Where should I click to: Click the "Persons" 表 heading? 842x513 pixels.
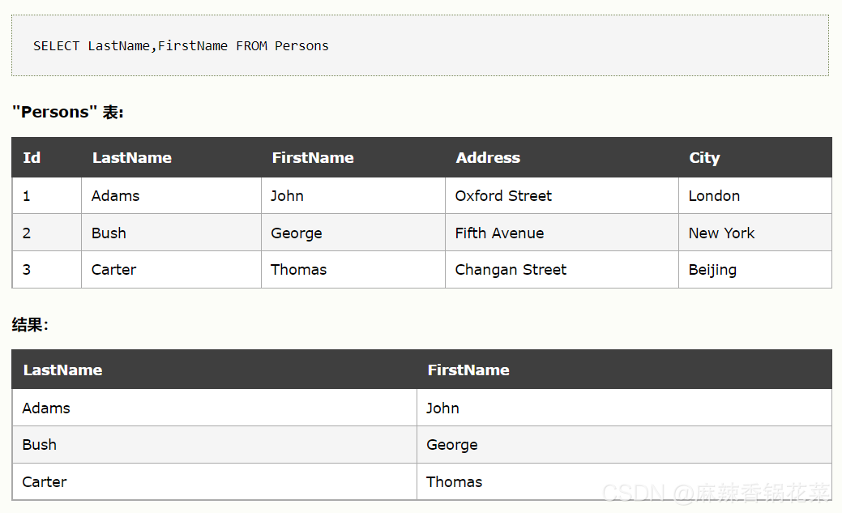pos(67,112)
